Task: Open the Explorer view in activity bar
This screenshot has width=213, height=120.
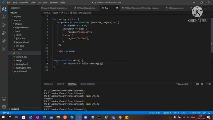Action: click(x=4, y=9)
